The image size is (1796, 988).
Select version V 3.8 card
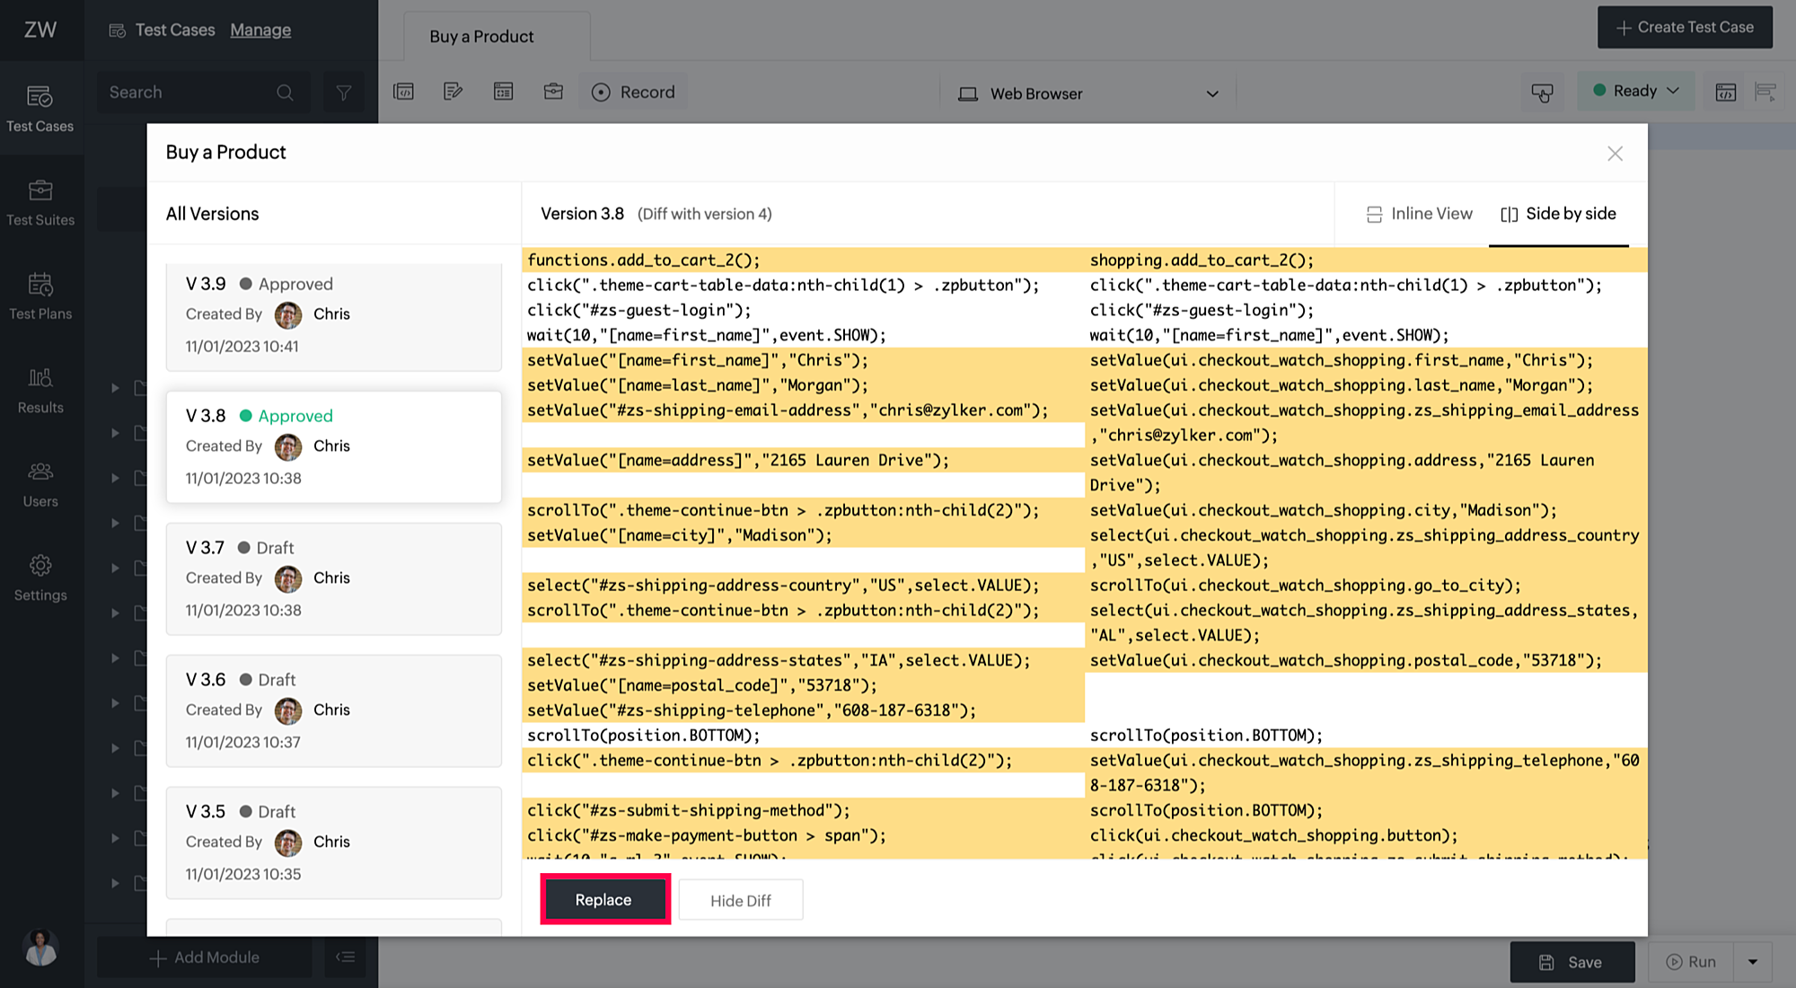333,446
